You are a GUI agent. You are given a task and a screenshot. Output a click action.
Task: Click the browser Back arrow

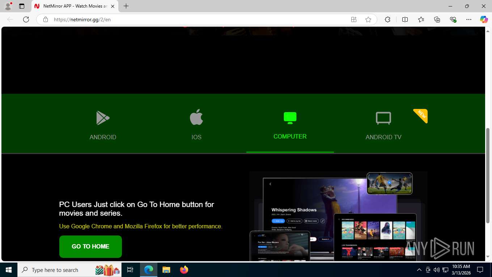coord(10,19)
